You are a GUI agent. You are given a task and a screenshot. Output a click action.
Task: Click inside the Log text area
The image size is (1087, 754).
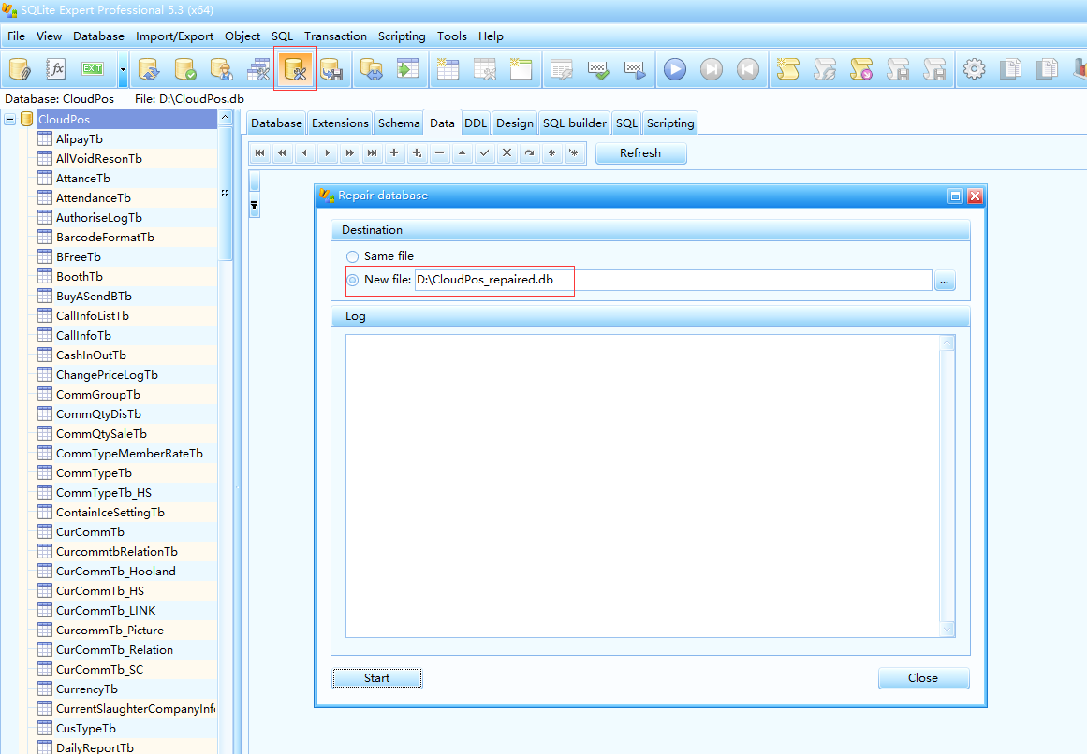point(642,486)
